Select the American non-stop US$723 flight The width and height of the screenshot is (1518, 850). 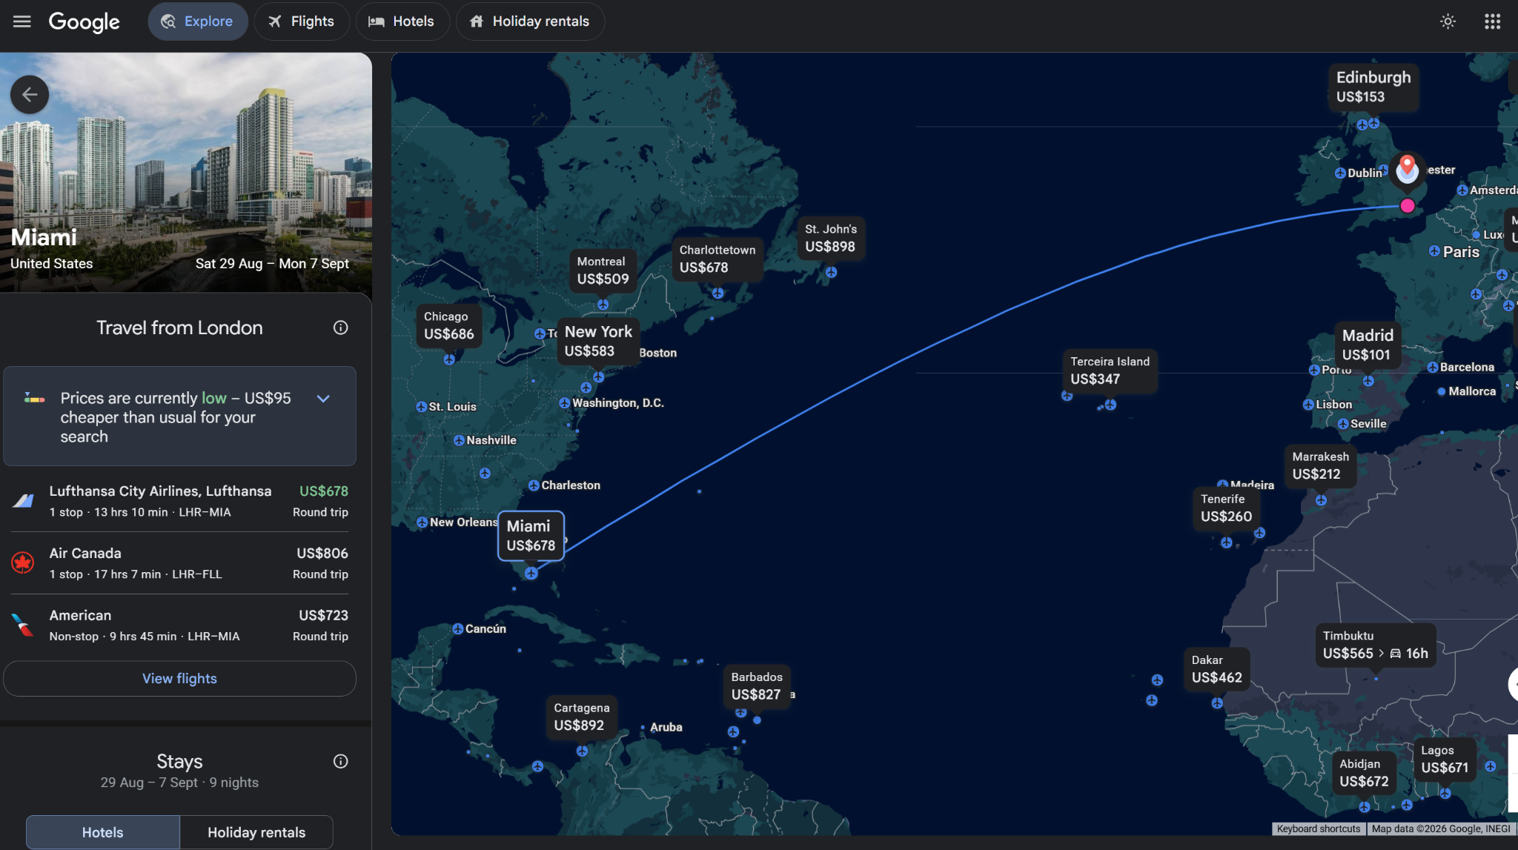click(x=179, y=625)
